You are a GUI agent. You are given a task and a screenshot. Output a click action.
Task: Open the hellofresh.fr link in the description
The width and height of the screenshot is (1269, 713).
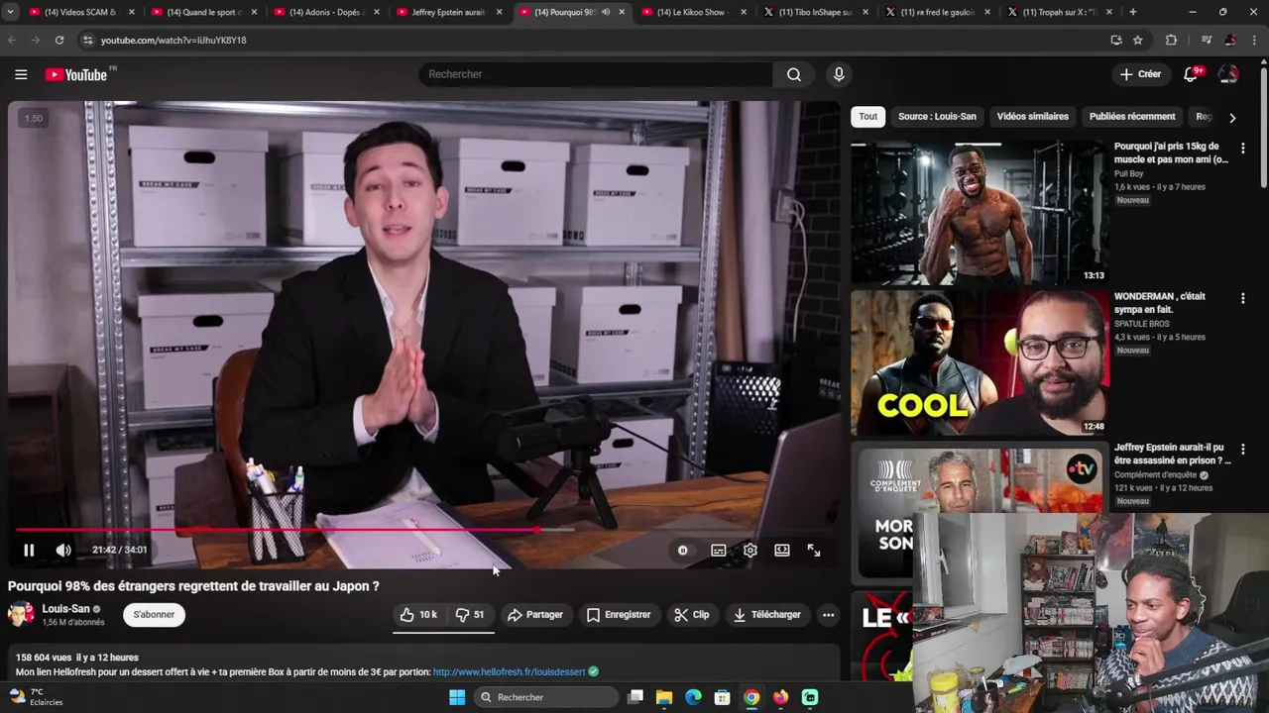509,672
